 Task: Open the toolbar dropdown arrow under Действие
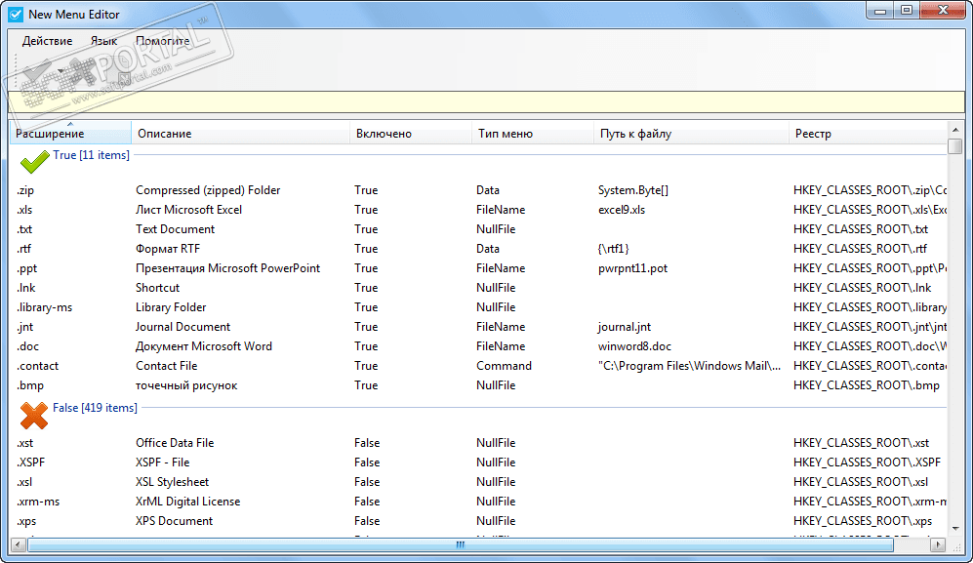click(61, 71)
